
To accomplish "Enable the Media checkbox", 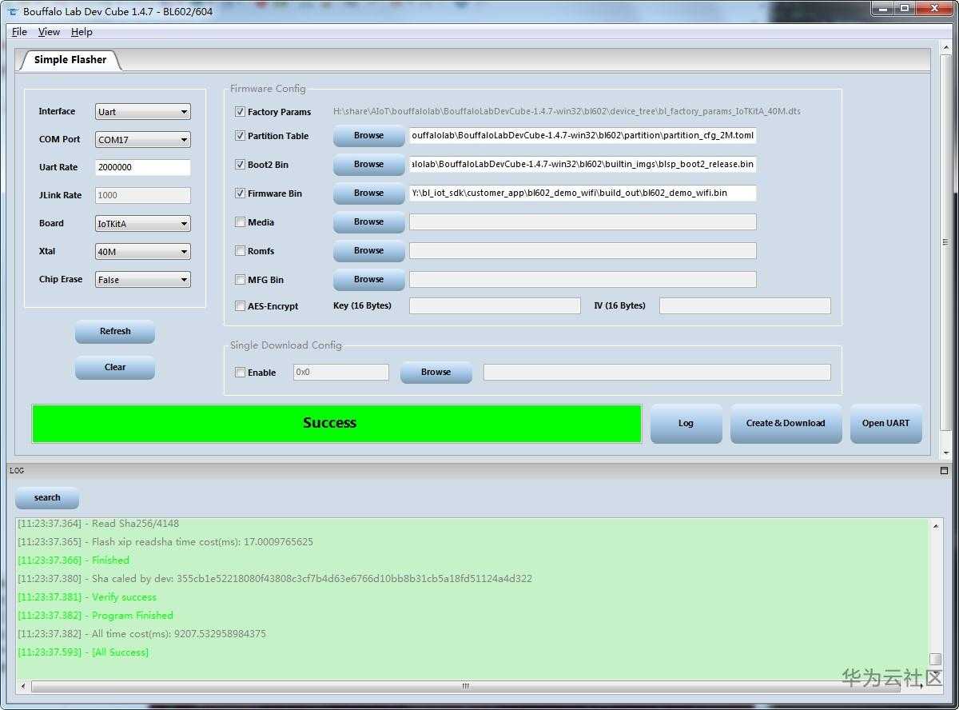I will pyautogui.click(x=240, y=222).
